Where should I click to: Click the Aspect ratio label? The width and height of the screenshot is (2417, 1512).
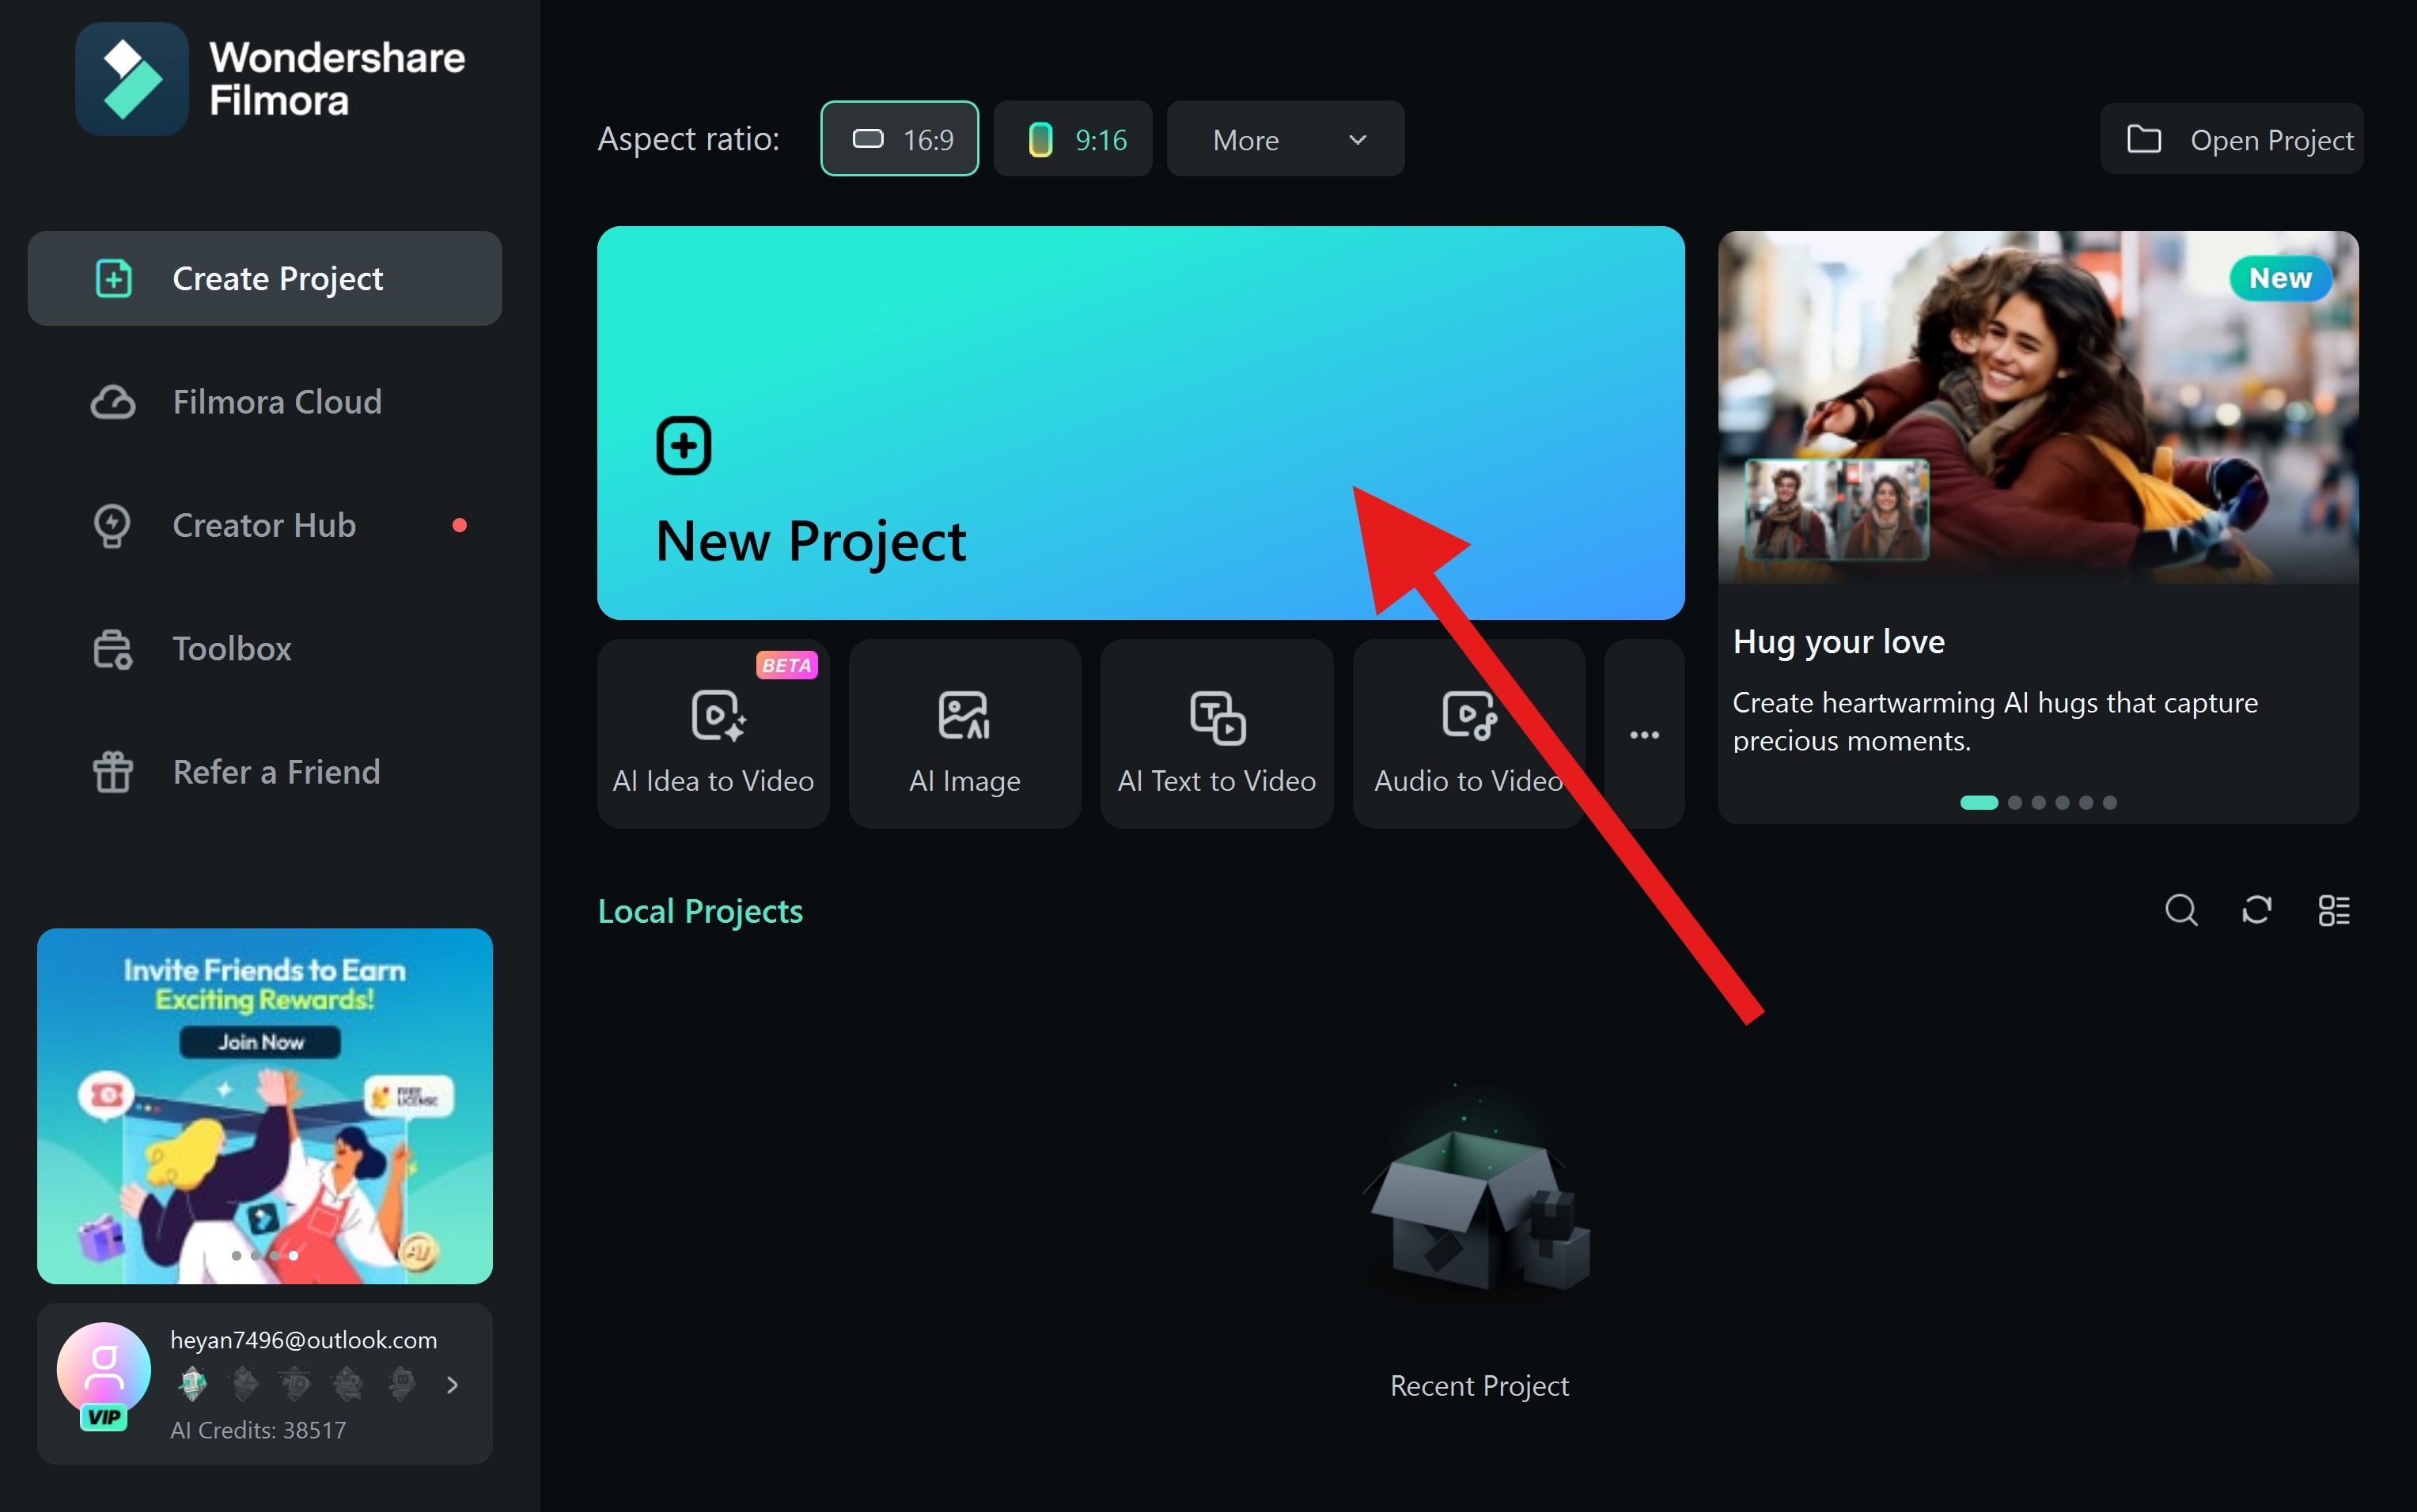(x=688, y=139)
